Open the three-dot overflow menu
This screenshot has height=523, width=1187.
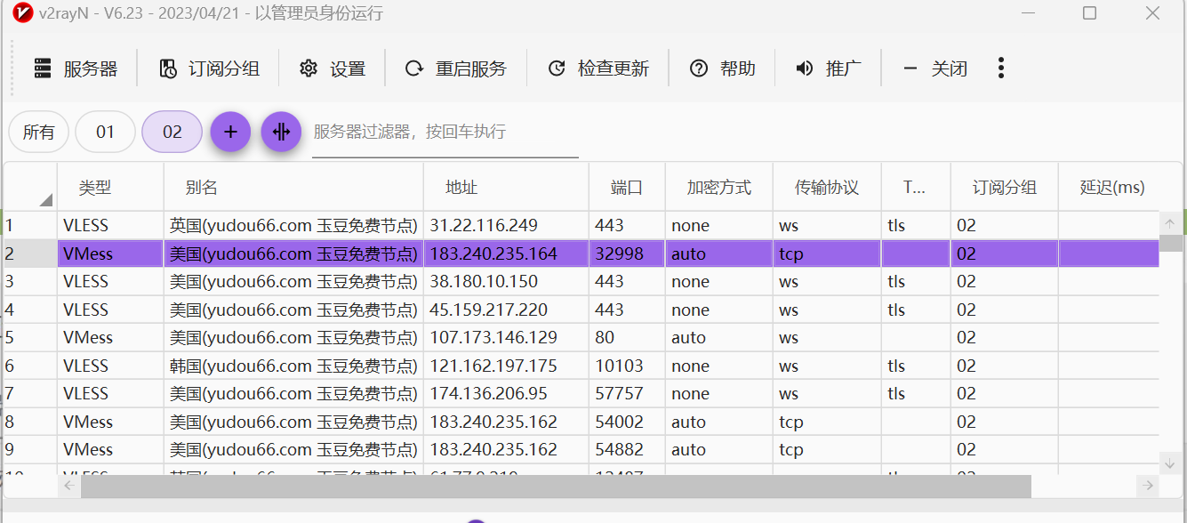(x=1001, y=68)
